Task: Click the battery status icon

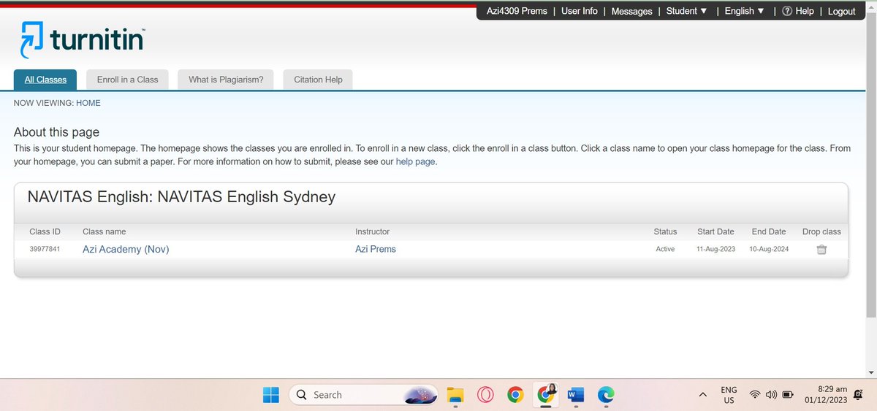Action: [x=789, y=395]
